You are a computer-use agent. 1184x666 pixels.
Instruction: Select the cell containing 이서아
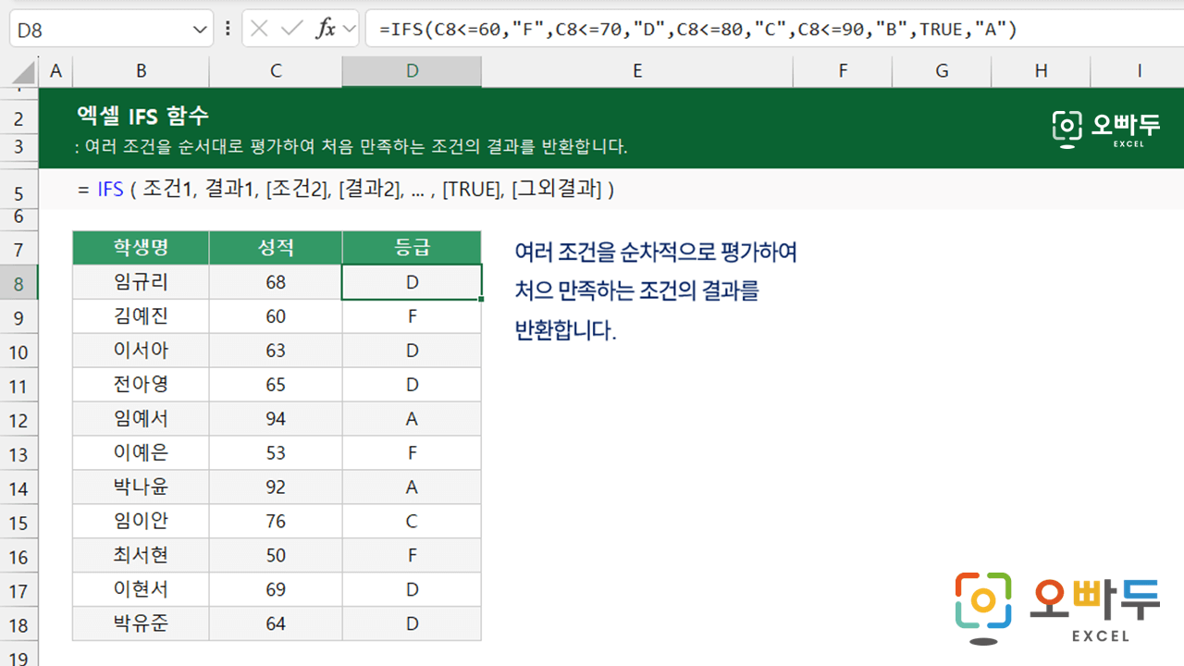coord(141,351)
